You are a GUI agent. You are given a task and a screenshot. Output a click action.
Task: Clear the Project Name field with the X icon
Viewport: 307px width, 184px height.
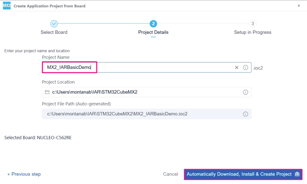coord(237,67)
